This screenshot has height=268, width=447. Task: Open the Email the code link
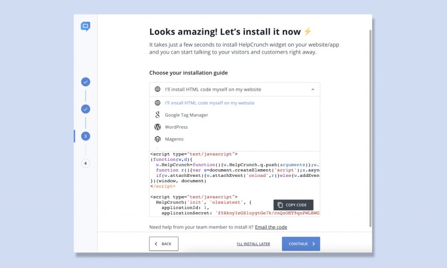pyautogui.click(x=271, y=227)
